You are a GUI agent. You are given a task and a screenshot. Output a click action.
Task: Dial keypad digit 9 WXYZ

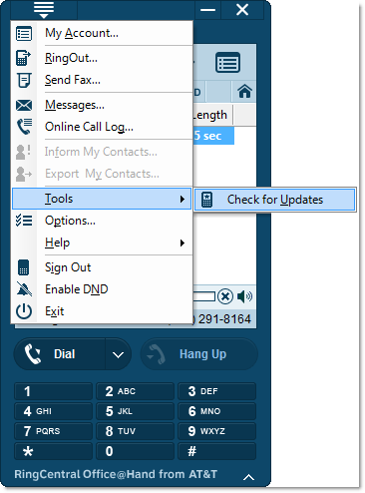[x=216, y=431]
